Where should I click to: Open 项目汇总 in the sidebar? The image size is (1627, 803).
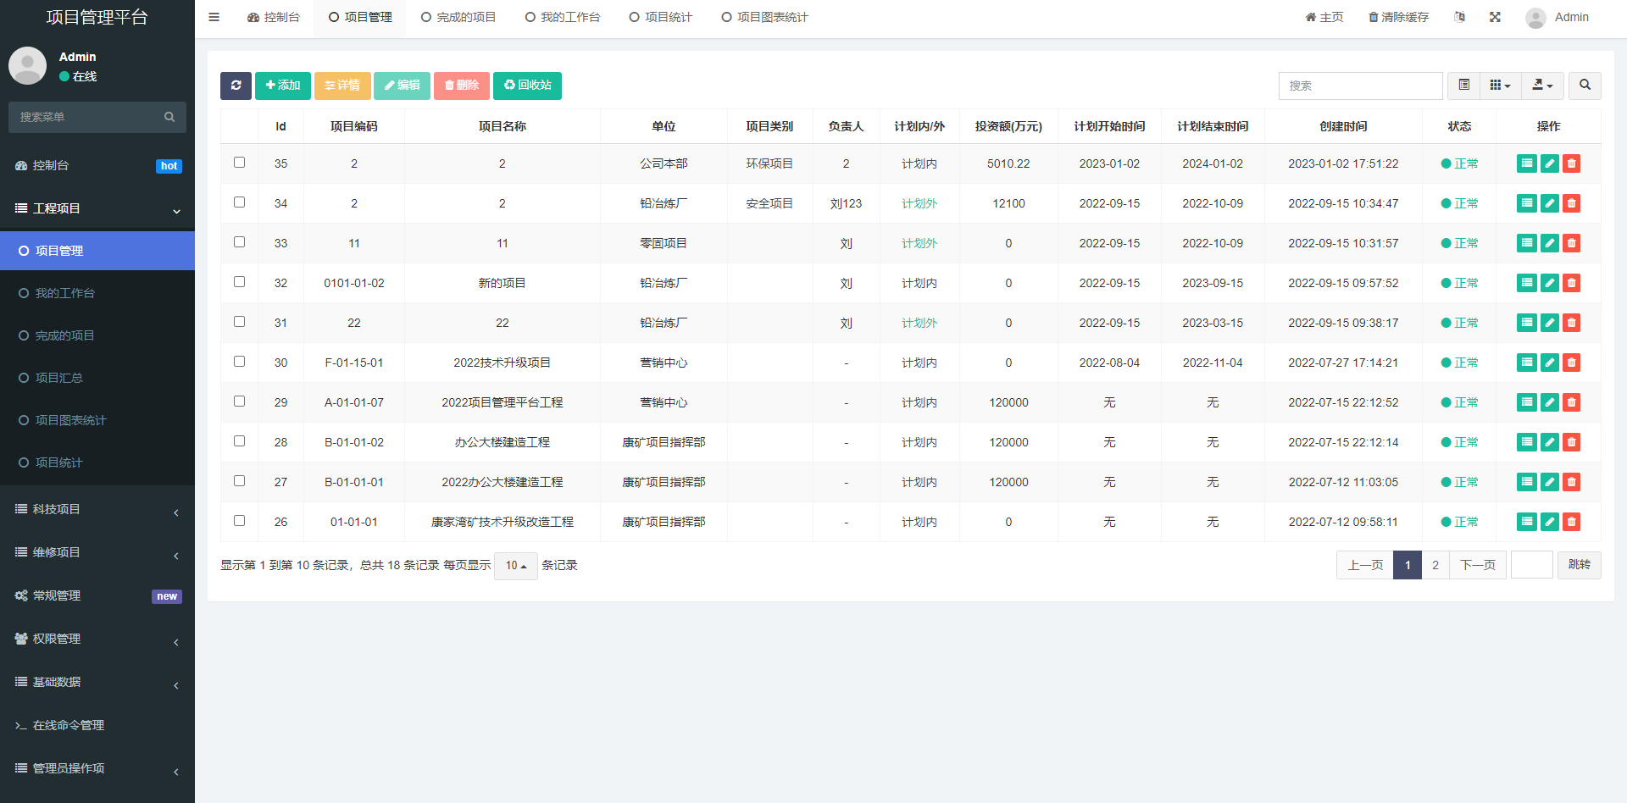click(97, 378)
